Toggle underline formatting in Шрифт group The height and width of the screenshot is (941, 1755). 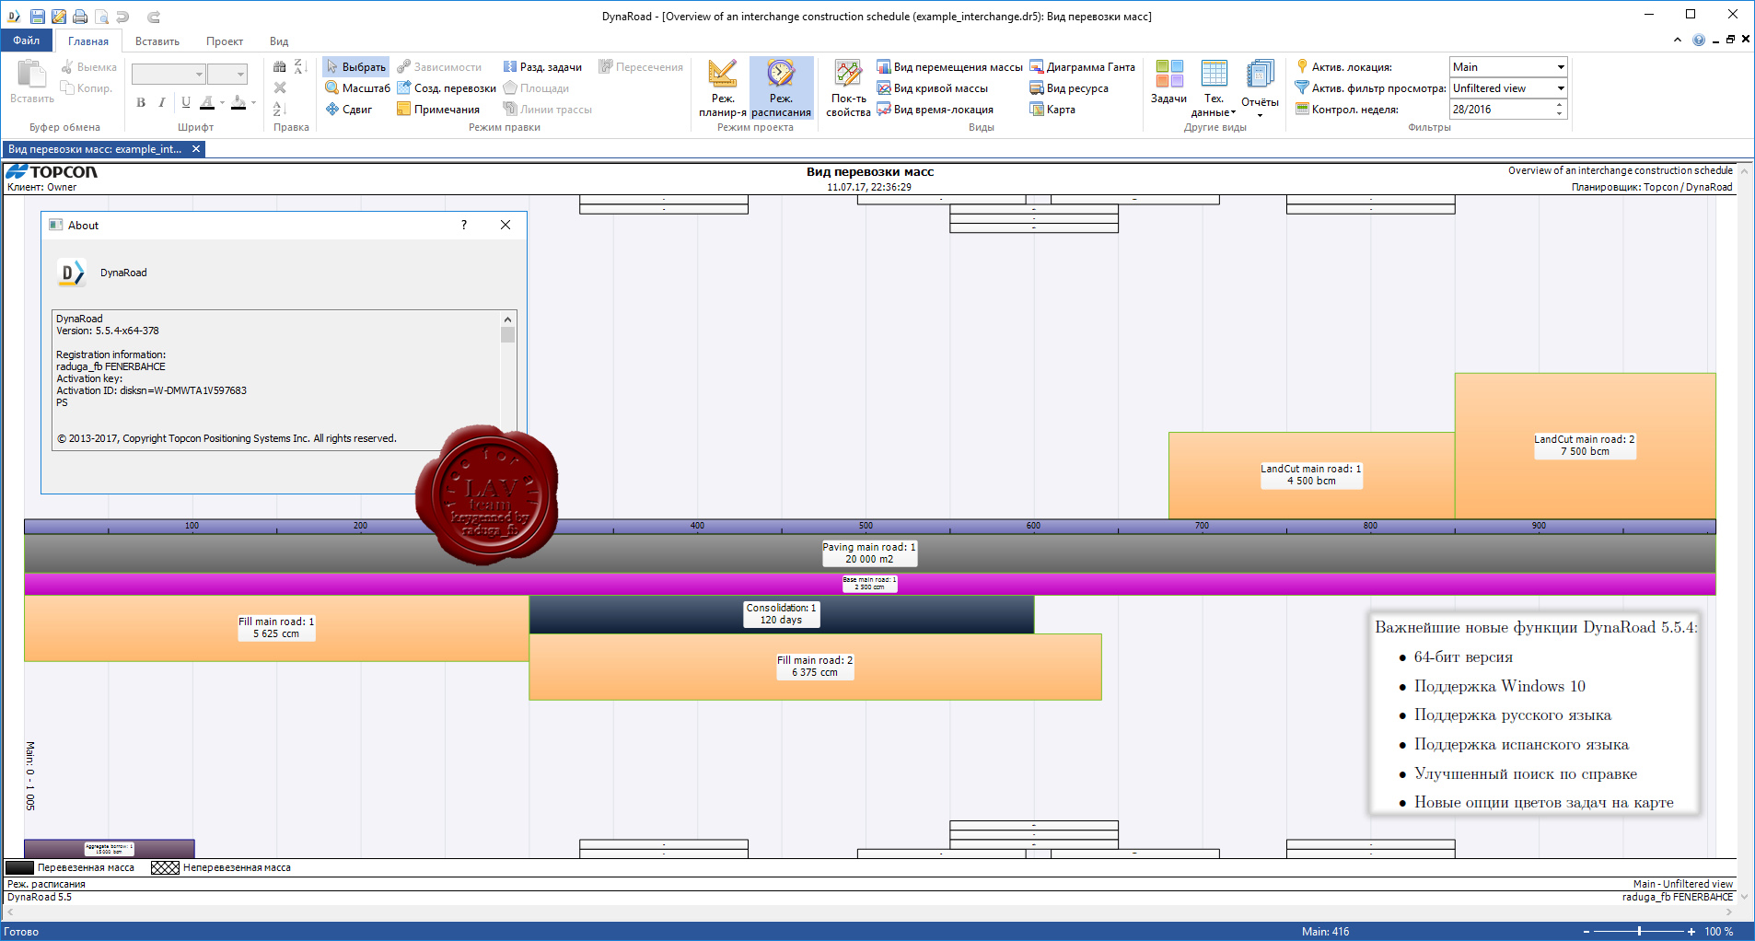point(186,102)
